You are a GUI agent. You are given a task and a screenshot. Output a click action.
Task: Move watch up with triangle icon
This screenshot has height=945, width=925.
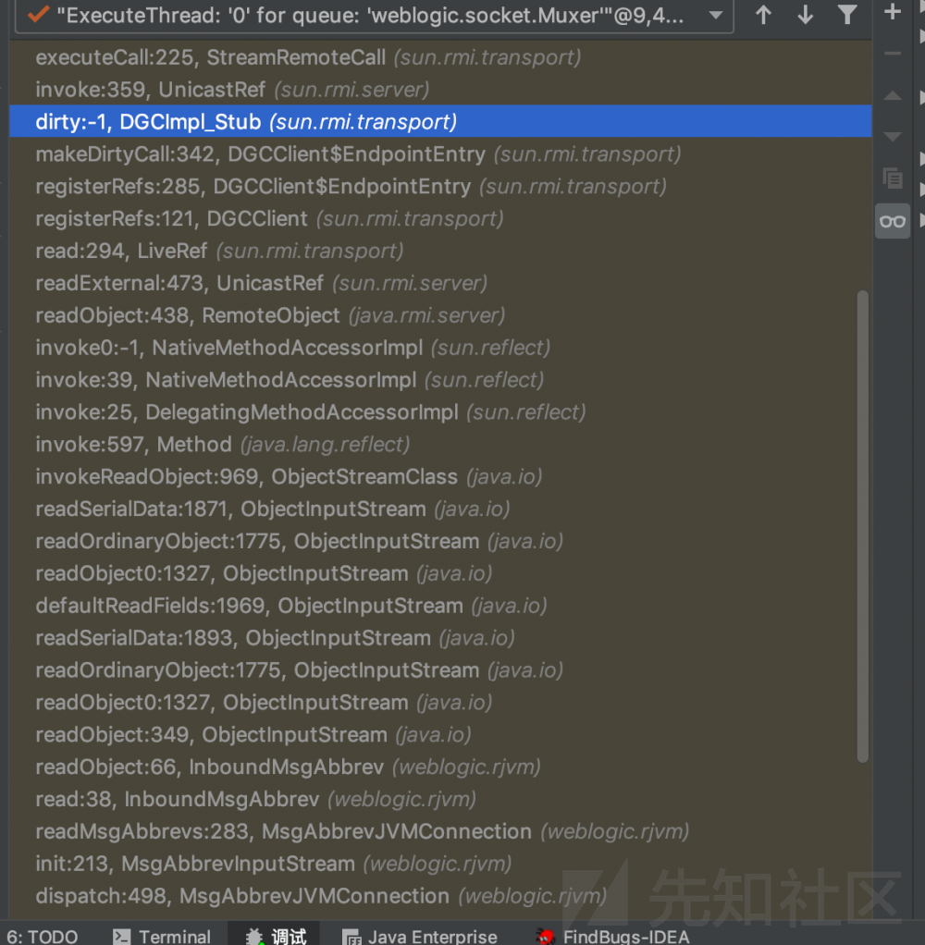coord(893,95)
